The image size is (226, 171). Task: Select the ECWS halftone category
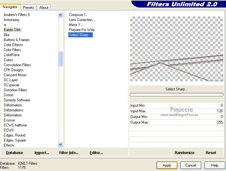pyautogui.click(x=15, y=125)
